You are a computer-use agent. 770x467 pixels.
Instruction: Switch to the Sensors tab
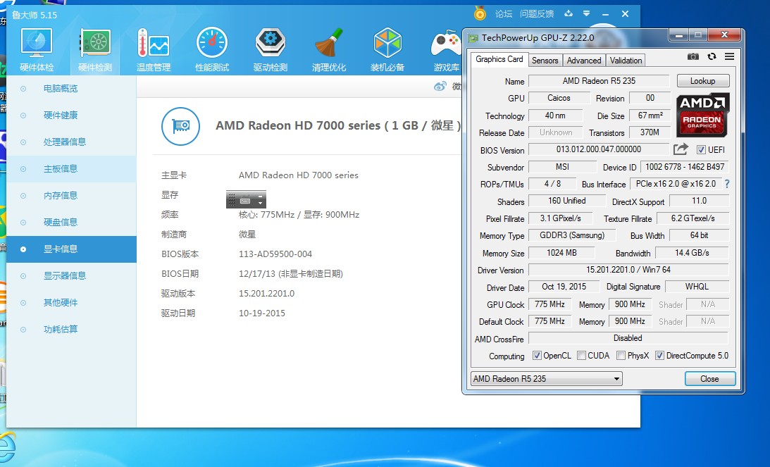545,61
